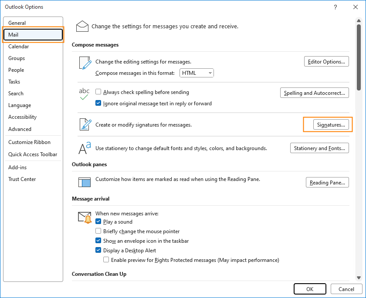366x298 pixels.
Task: Enable Briefly change the mouse pointer
Action: click(x=98, y=231)
